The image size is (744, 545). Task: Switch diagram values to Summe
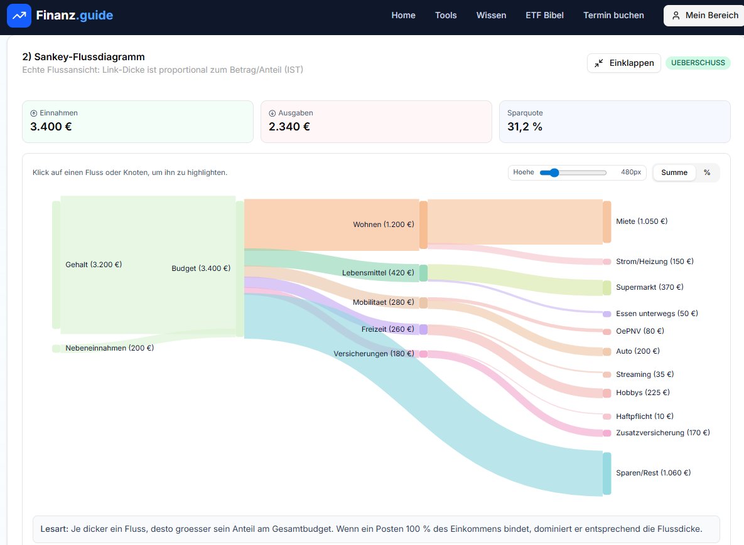pos(674,172)
